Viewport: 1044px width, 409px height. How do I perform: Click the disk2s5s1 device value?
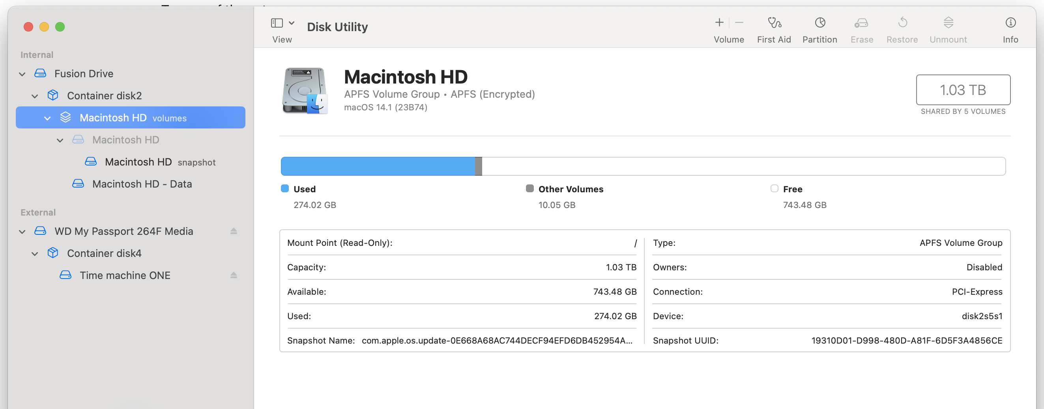pyautogui.click(x=982, y=316)
